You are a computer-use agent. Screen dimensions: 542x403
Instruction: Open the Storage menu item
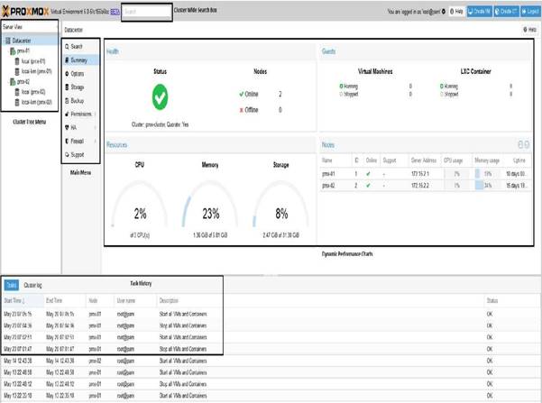click(x=81, y=87)
